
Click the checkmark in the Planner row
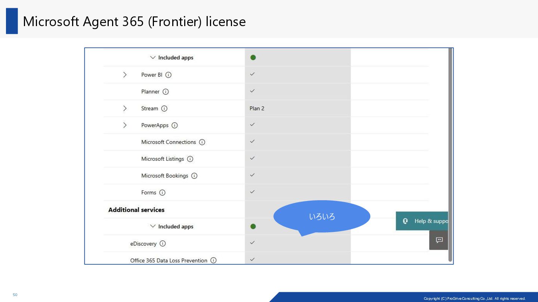pyautogui.click(x=252, y=91)
